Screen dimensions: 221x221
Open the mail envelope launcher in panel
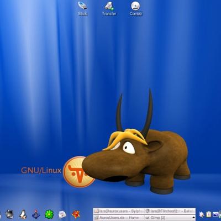click(62, 214)
